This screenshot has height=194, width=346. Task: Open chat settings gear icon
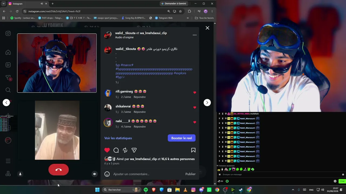(x=335, y=181)
